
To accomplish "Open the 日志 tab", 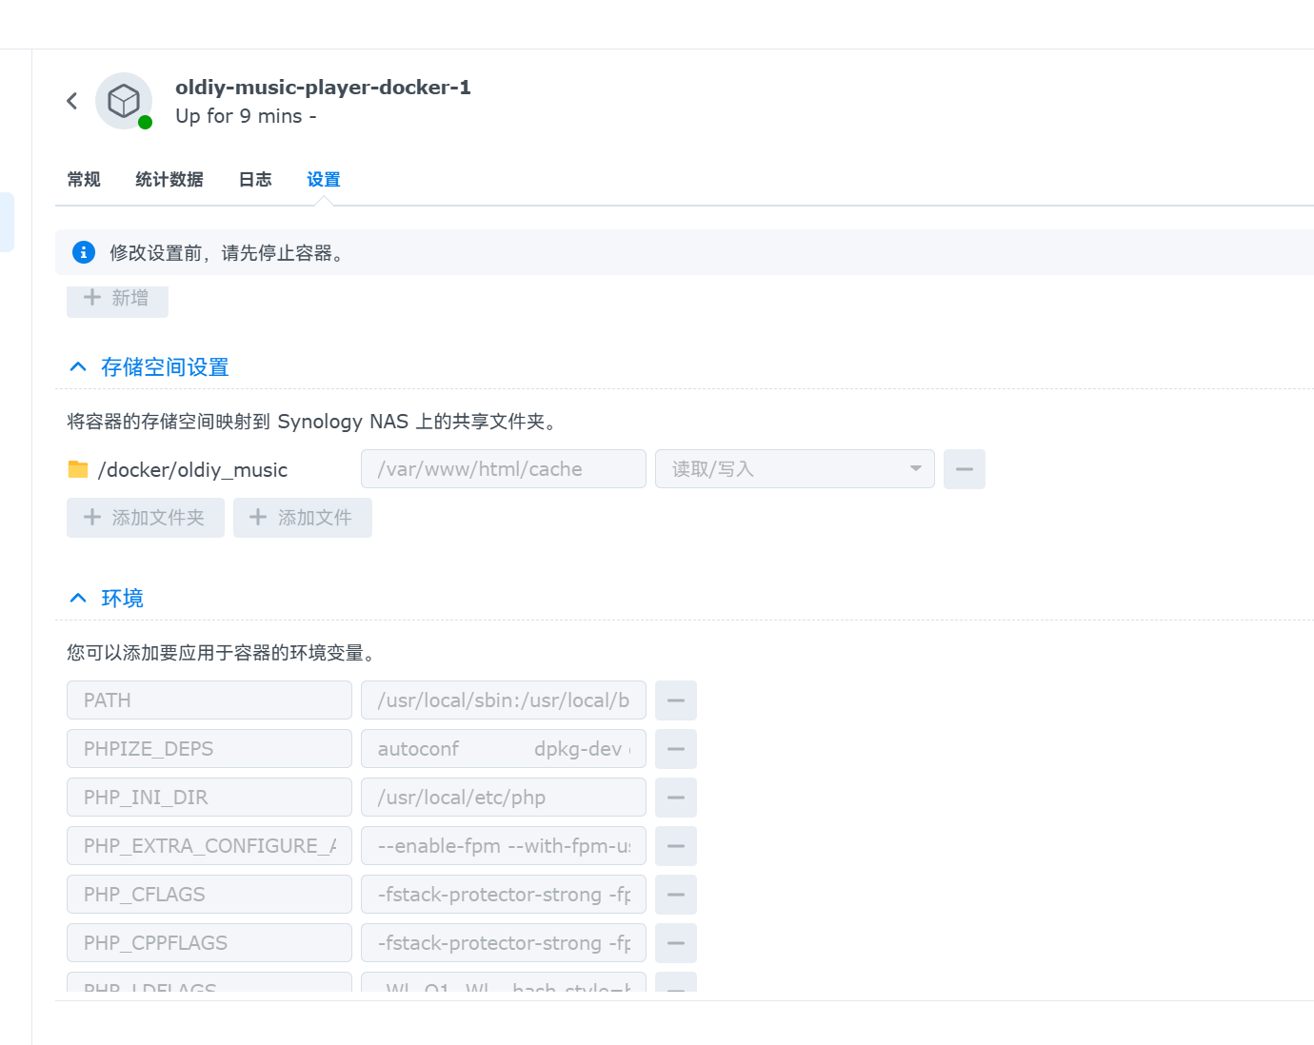I will pyautogui.click(x=255, y=179).
